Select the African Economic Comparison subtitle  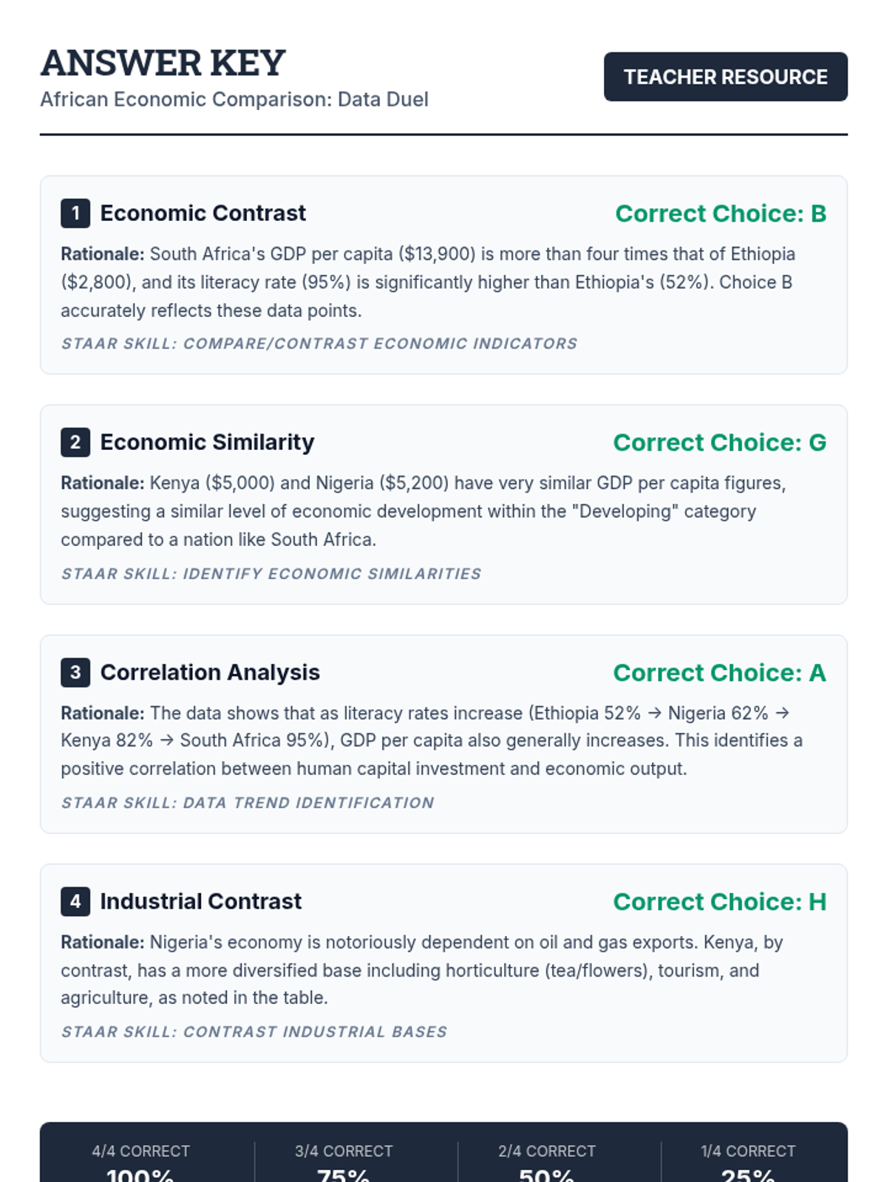[234, 100]
